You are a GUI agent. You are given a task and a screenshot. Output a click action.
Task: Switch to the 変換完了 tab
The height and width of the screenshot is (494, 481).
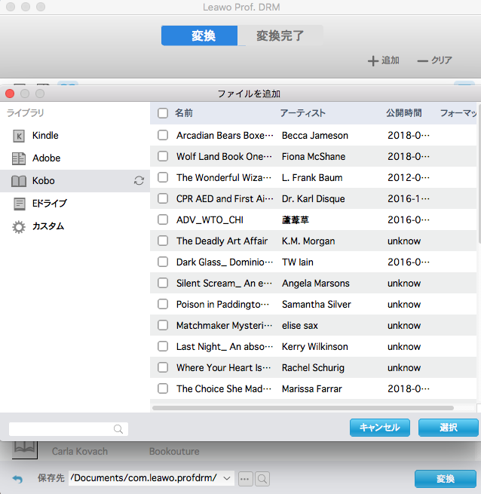tap(280, 35)
